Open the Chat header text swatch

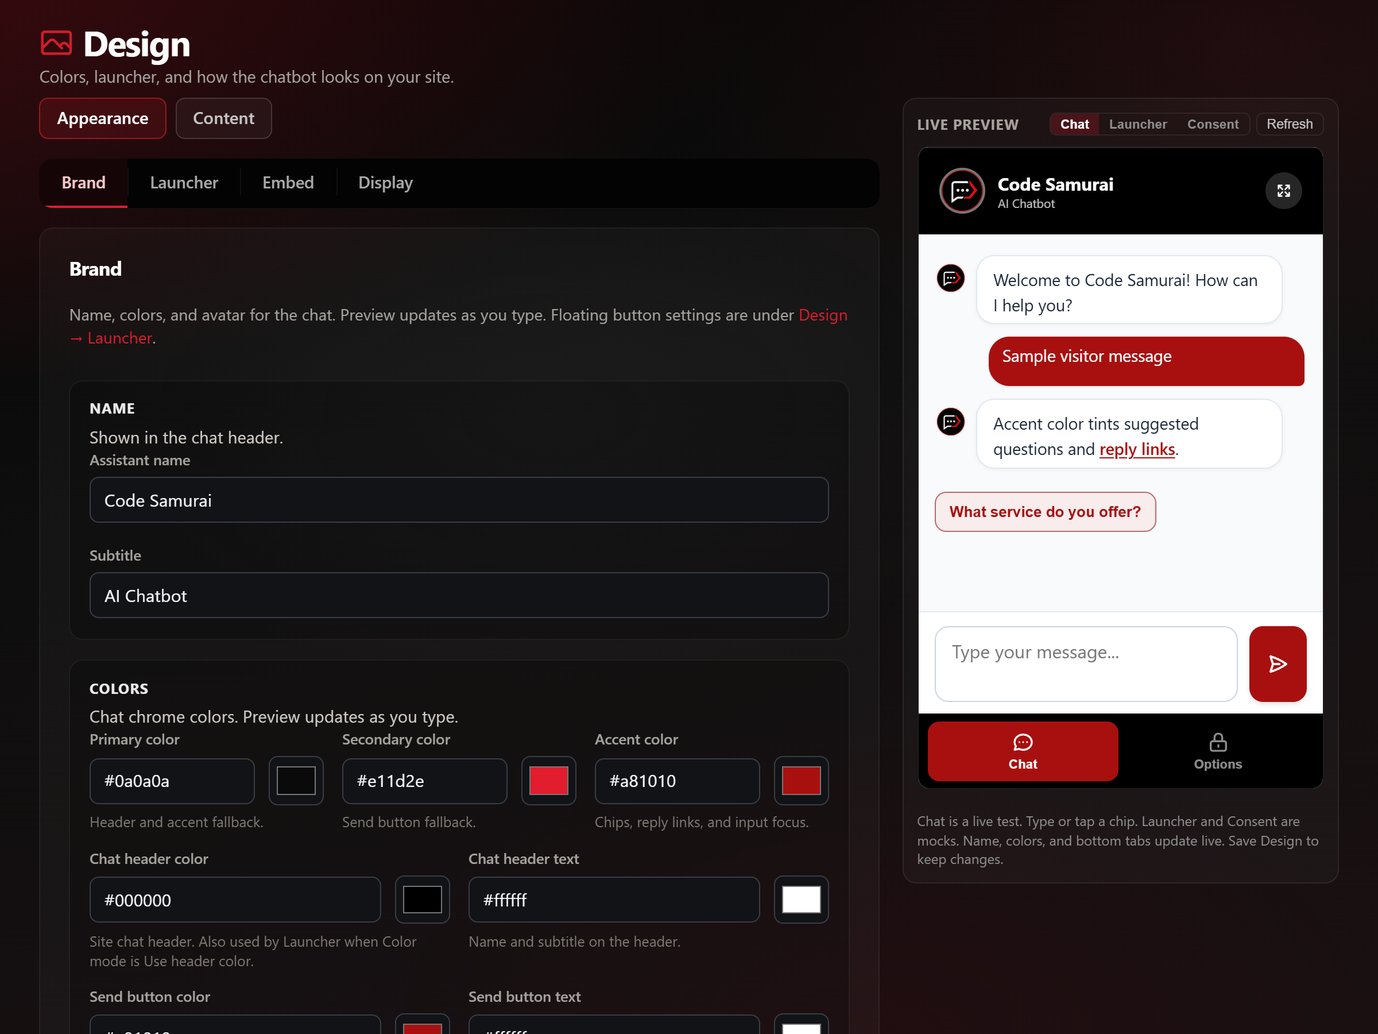tap(801, 900)
